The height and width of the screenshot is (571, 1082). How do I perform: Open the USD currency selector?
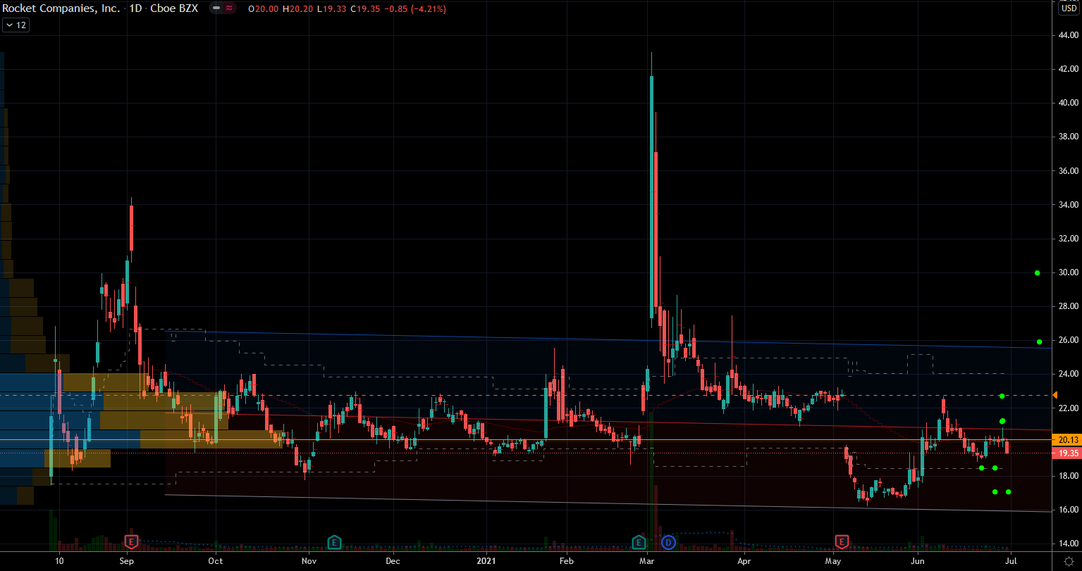coord(1068,8)
